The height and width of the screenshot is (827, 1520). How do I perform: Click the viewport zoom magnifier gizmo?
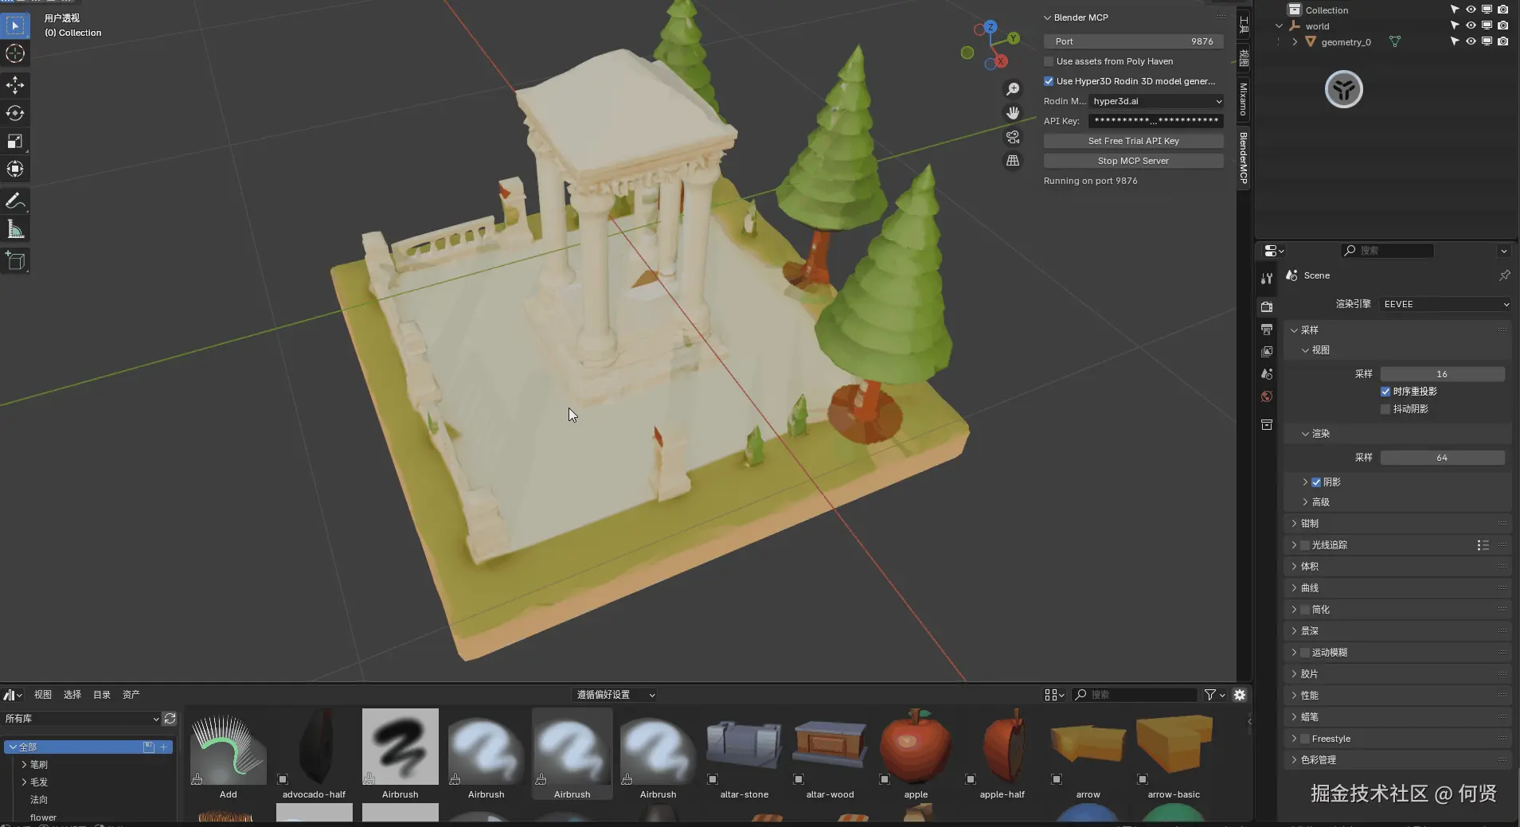click(1013, 89)
